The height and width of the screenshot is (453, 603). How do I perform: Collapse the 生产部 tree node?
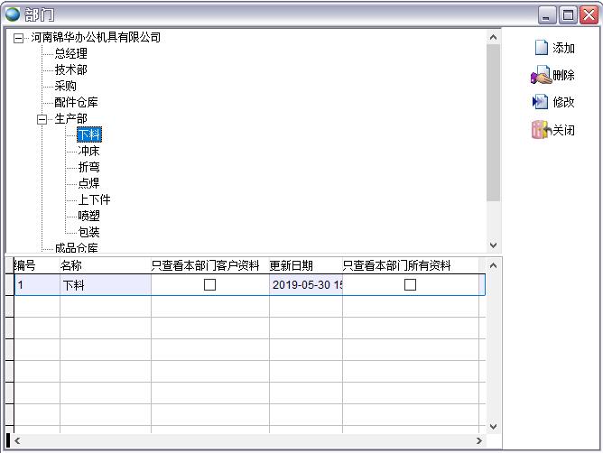pos(42,119)
